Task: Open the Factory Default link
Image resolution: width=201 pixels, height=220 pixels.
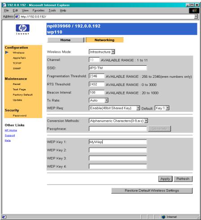Action: click(22, 95)
